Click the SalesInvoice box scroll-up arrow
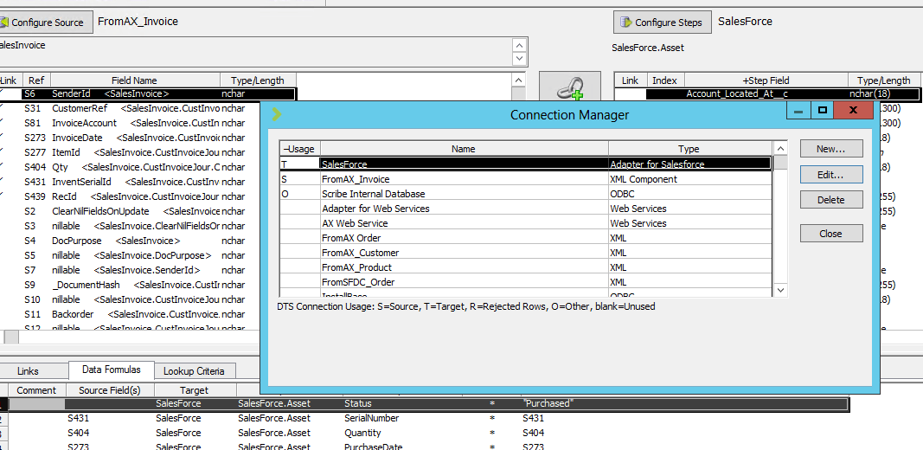The image size is (923, 450). click(x=519, y=45)
